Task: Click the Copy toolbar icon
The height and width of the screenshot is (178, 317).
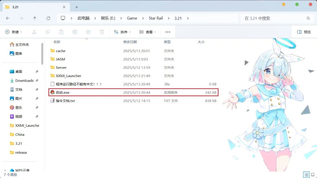Action: pyautogui.click(x=48, y=32)
